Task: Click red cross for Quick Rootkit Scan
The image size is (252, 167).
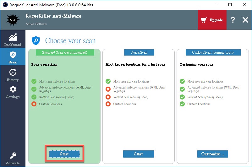Action: click(108, 97)
